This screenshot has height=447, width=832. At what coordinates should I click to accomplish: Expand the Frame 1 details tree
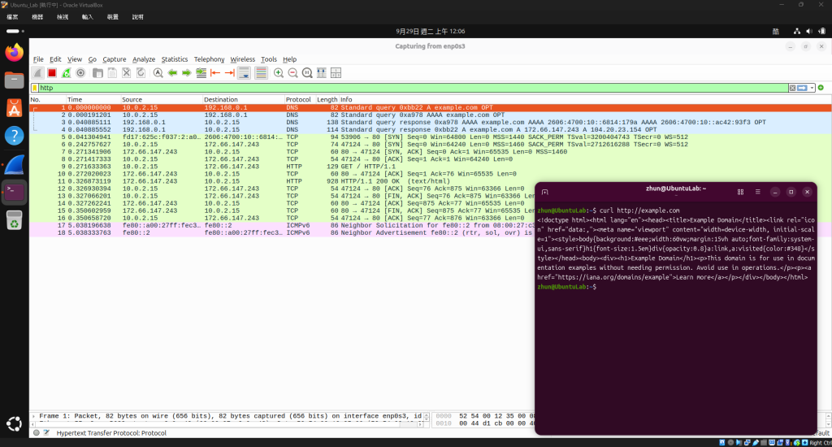pyautogui.click(x=33, y=416)
